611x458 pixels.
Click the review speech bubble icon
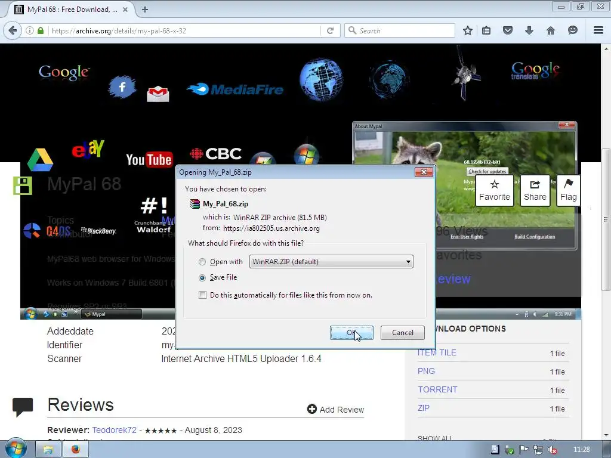23,407
